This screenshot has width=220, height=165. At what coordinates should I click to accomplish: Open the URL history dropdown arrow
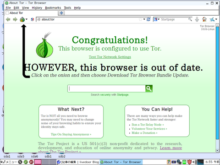click(144, 19)
